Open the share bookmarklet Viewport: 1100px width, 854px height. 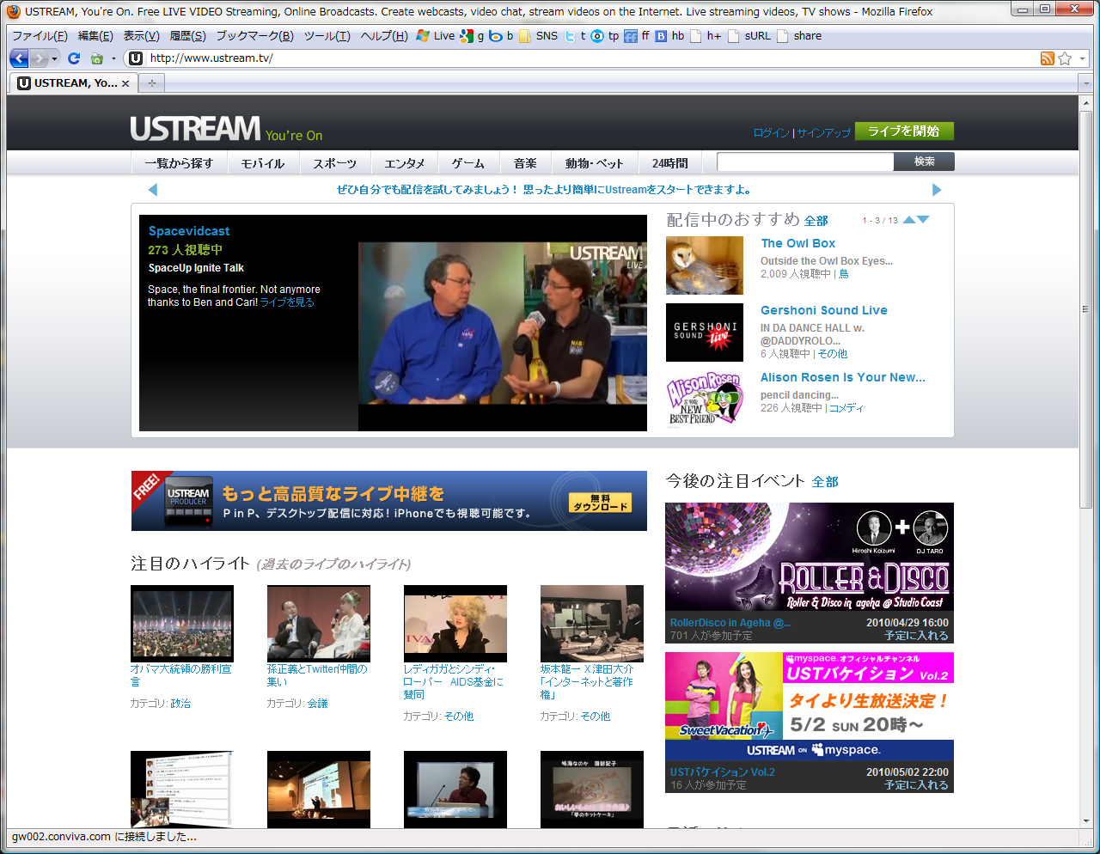pos(799,36)
